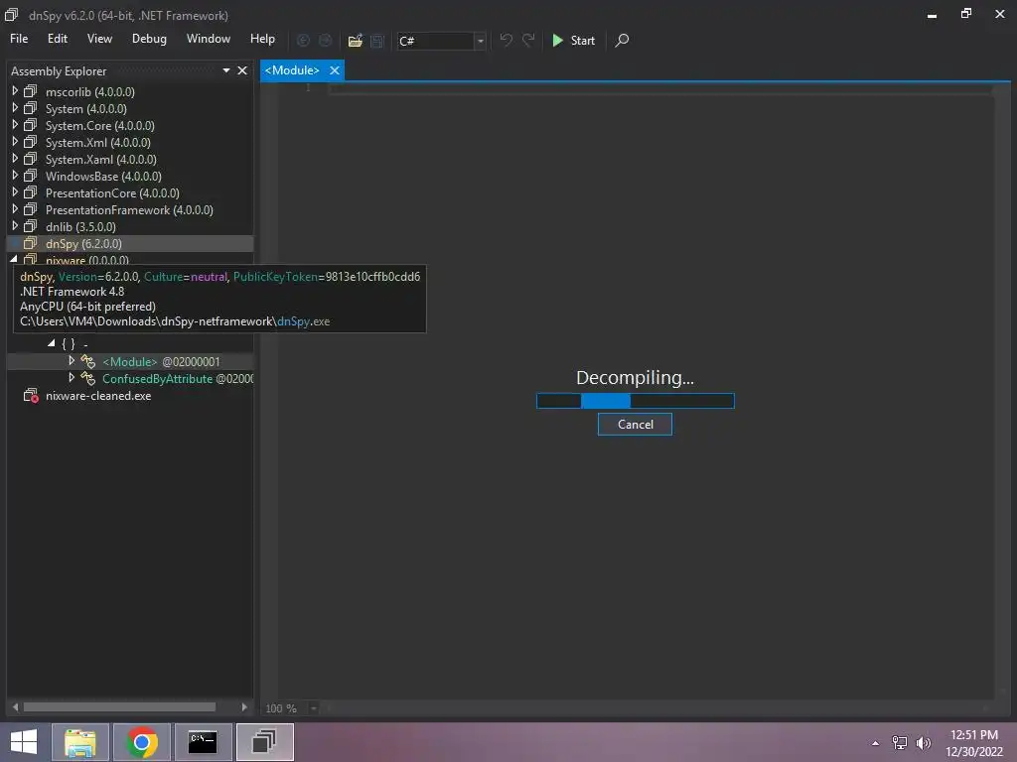Viewport: 1017px width, 762px height.
Task: Open the Edit menu
Action: tap(57, 39)
